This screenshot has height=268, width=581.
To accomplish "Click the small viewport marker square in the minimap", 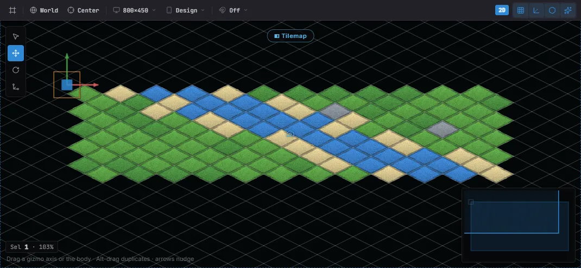I will pos(471,202).
